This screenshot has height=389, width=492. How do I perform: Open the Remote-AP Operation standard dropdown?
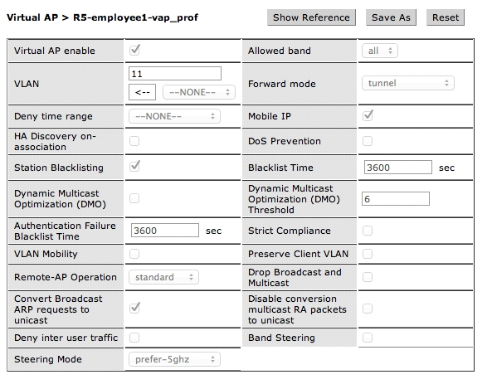[163, 277]
